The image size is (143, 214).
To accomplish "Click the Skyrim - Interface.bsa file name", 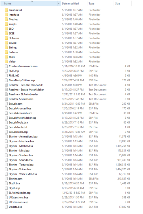I will (x=22, y=141).
